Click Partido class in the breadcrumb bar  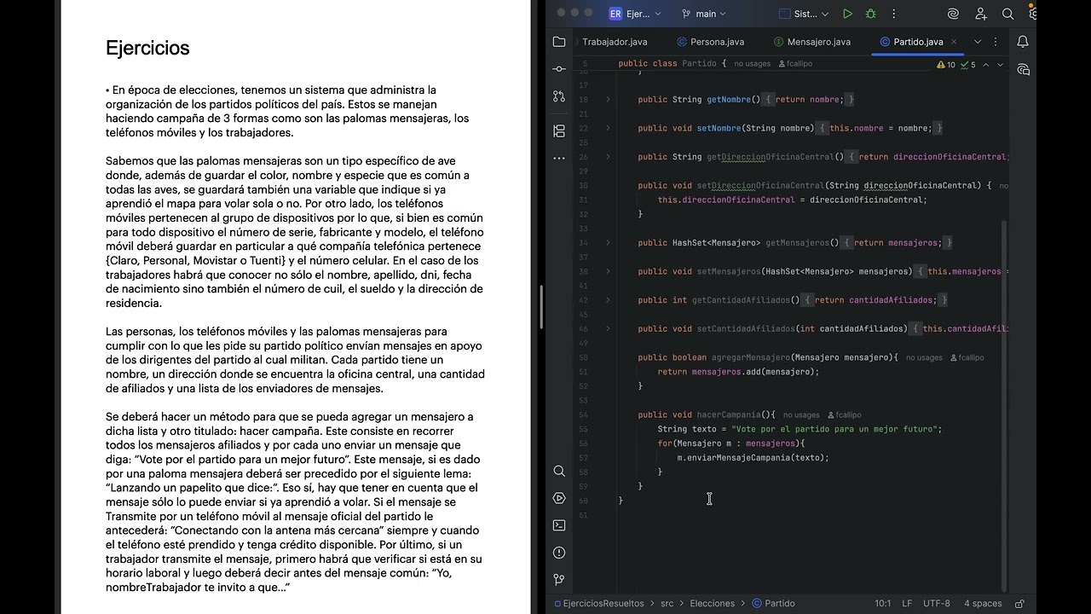pyautogui.click(x=773, y=603)
